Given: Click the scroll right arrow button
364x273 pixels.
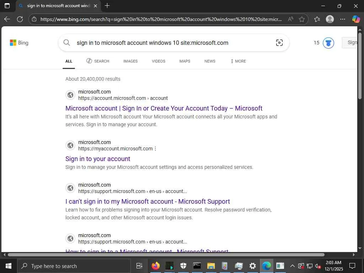Looking at the screenshot, I should (354, 255).
